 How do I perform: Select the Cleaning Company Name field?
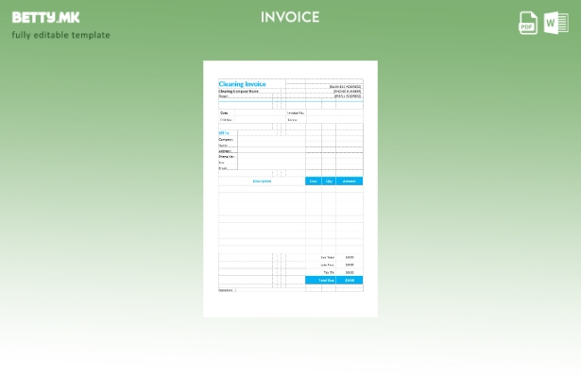[238, 91]
